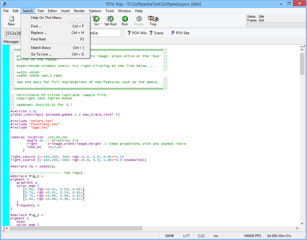
Task: Click the 'frequency 4' line
Action: tap(28, 205)
